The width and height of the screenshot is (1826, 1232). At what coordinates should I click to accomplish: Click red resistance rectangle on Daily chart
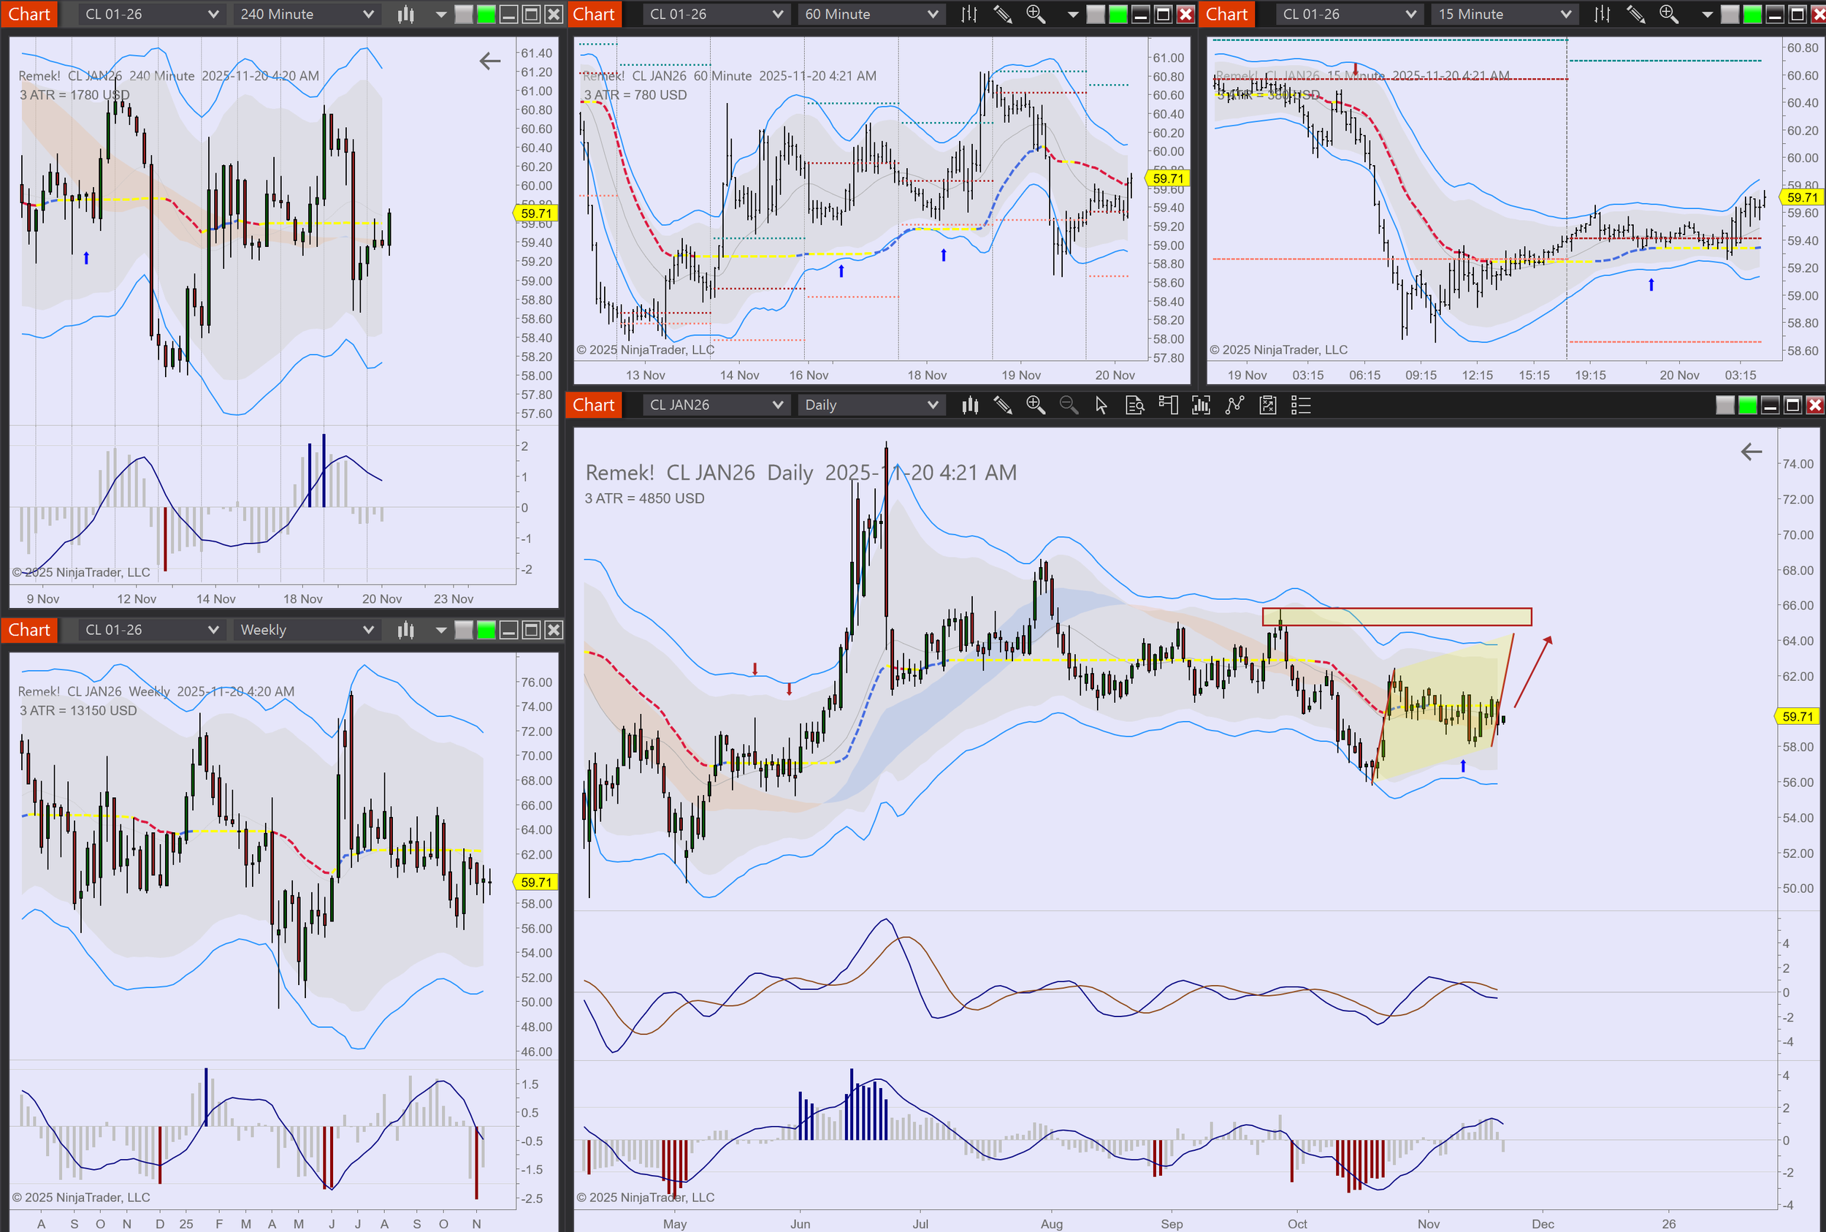(x=1396, y=617)
